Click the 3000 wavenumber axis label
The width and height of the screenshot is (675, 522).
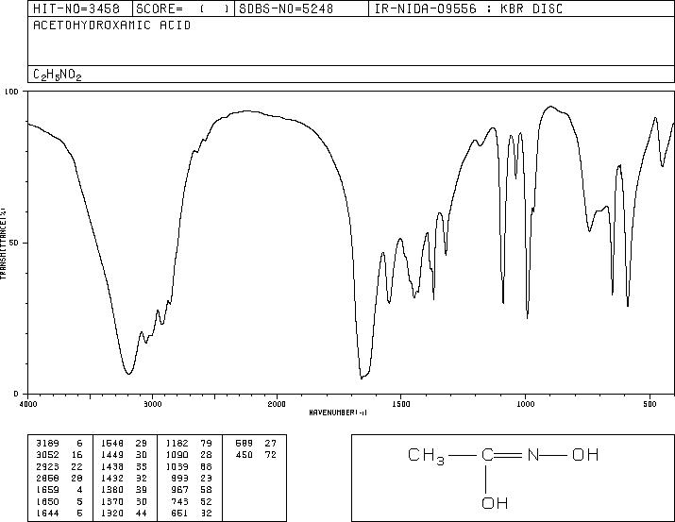[x=153, y=404]
